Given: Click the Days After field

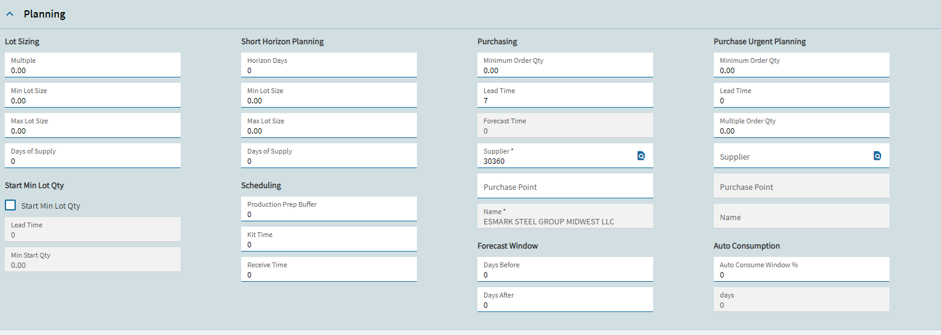Looking at the screenshot, I should pyautogui.click(x=565, y=299).
